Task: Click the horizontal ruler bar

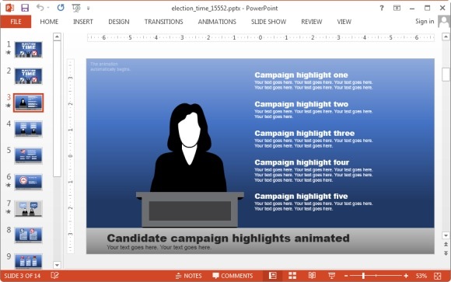Action: click(260, 37)
